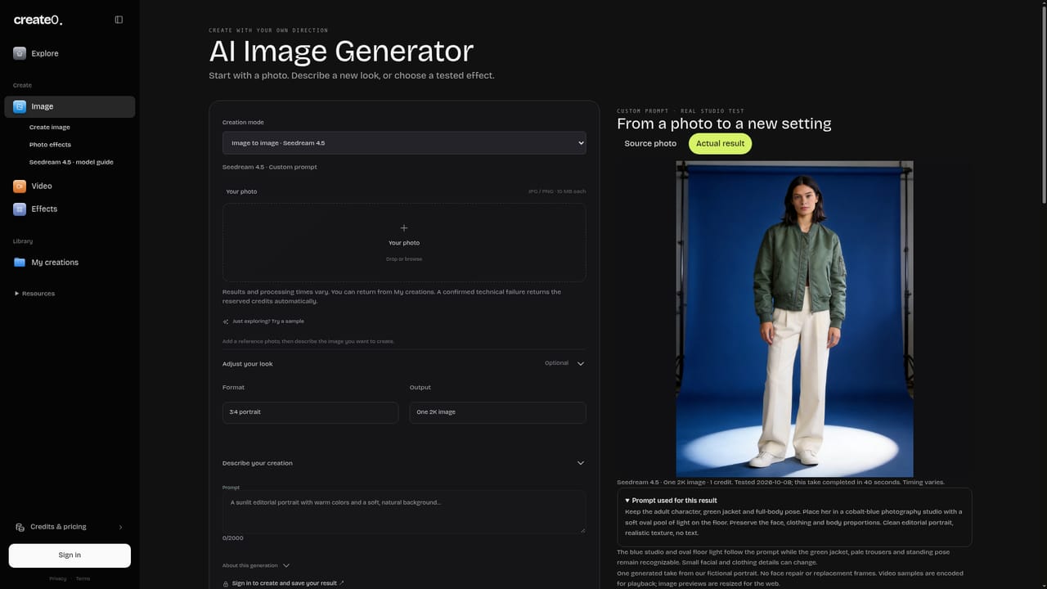The height and width of the screenshot is (589, 1047).
Task: Click the My creations folder icon
Action: pyautogui.click(x=20, y=263)
